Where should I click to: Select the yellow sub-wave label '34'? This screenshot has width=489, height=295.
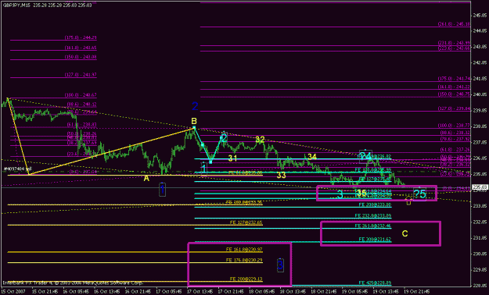coord(312,157)
